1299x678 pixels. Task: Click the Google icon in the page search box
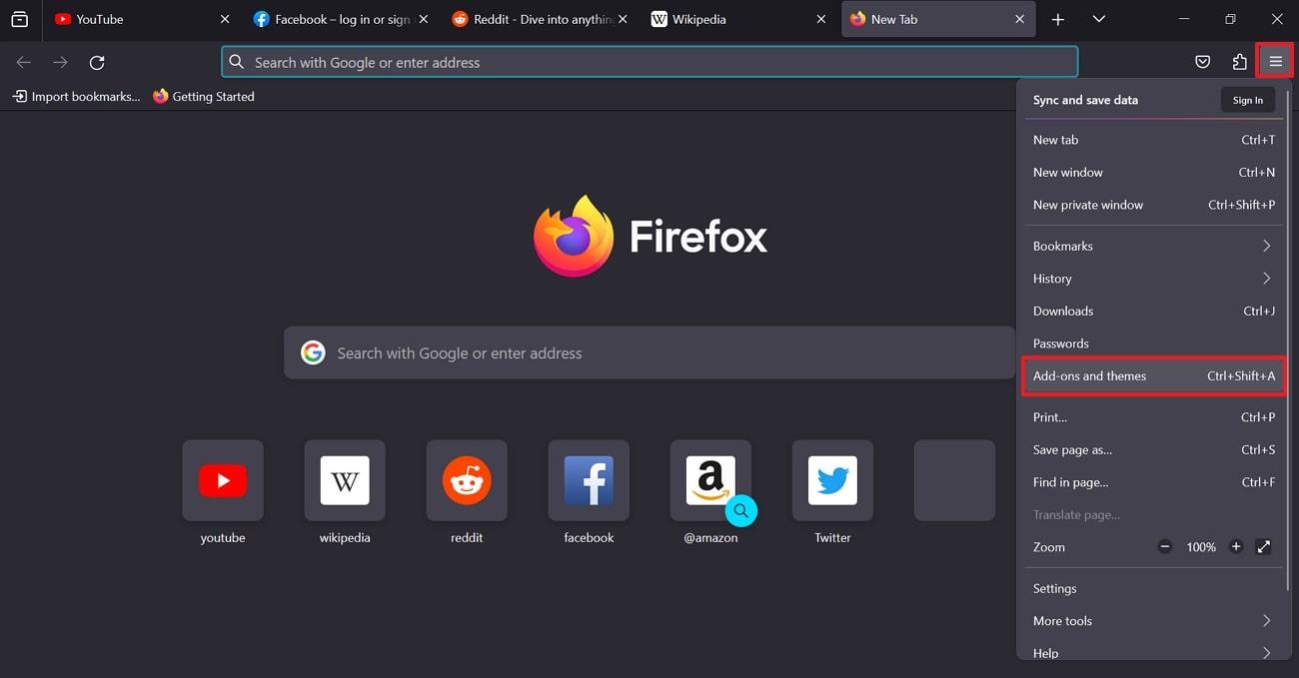click(313, 352)
